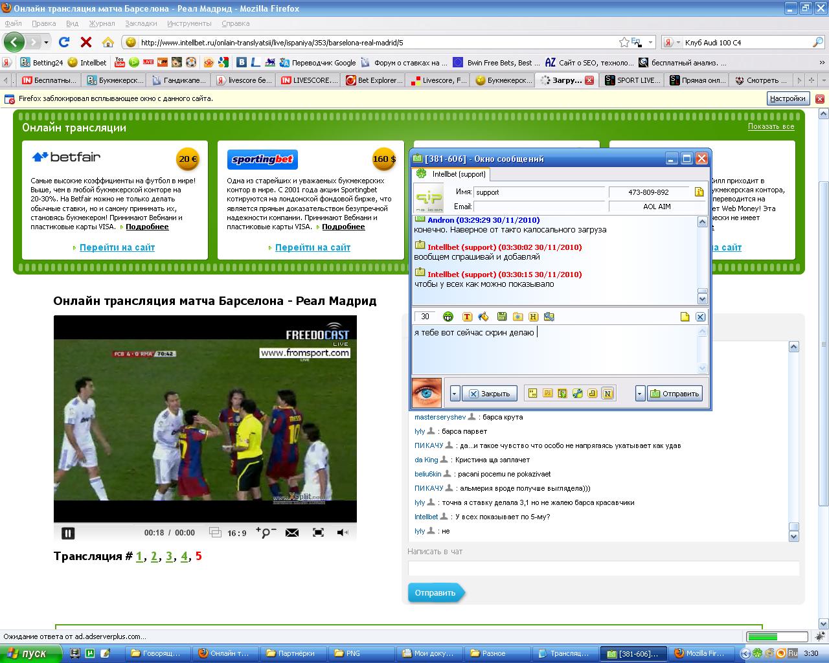The image size is (829, 663).
Task: Click the search magnifier in the search box
Action: [x=817, y=42]
